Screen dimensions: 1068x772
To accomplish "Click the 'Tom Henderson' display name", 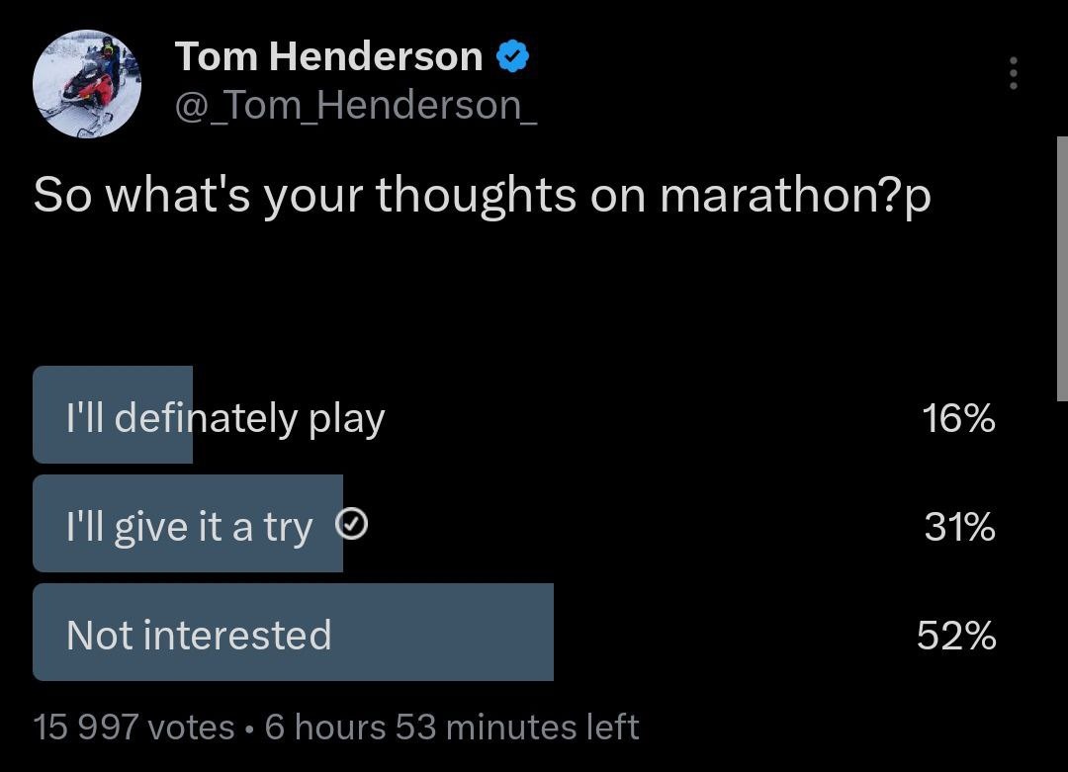I will (328, 57).
